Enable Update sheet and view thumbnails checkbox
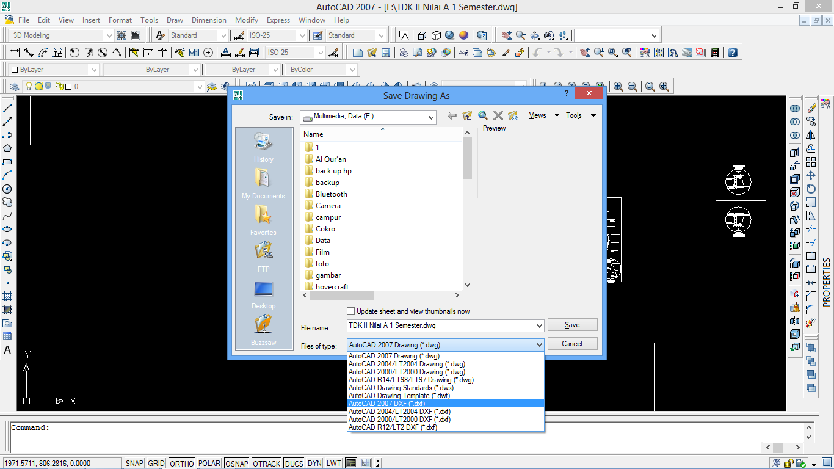This screenshot has width=834, height=469. [x=350, y=311]
